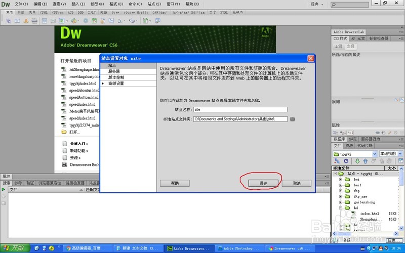405x253 pixels.
Task: Open recent file tgqykj/index.html
Action: coord(83,83)
